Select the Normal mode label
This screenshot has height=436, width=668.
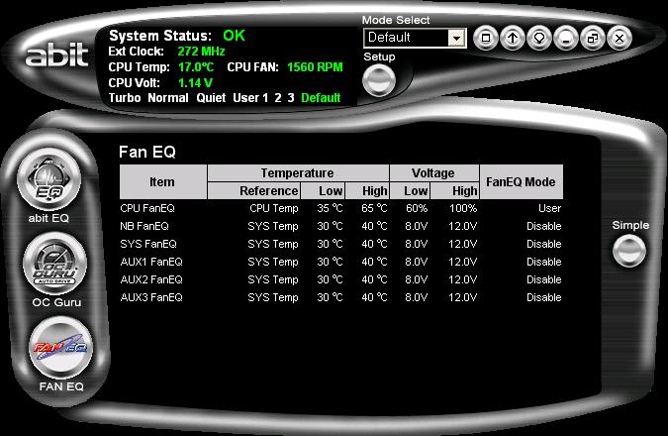(168, 98)
